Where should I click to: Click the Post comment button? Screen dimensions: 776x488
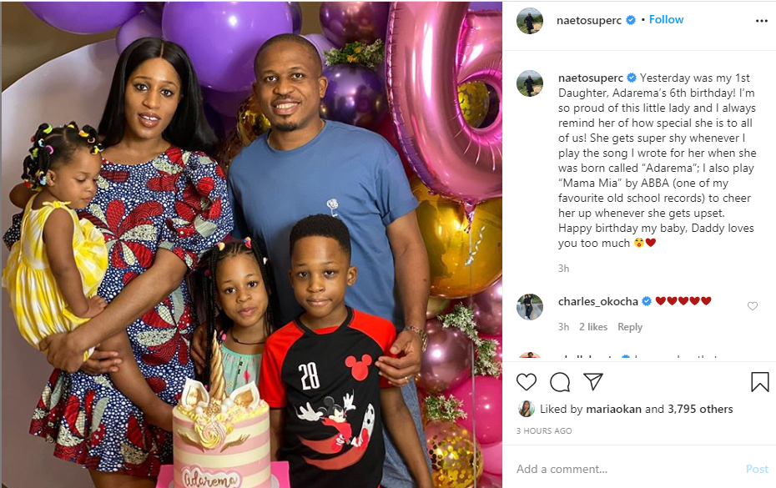click(x=757, y=469)
